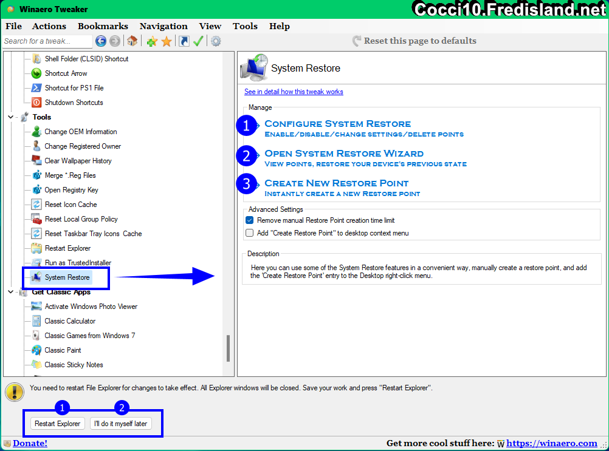The height and width of the screenshot is (451, 609).
Task: Click the Open Registry Key icon
Action: [36, 190]
